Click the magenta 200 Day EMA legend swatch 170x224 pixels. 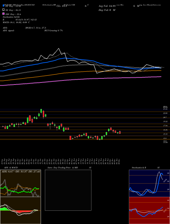pyautogui.click(x=3, y=14)
